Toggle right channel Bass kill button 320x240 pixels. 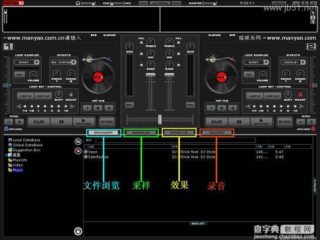(178, 65)
